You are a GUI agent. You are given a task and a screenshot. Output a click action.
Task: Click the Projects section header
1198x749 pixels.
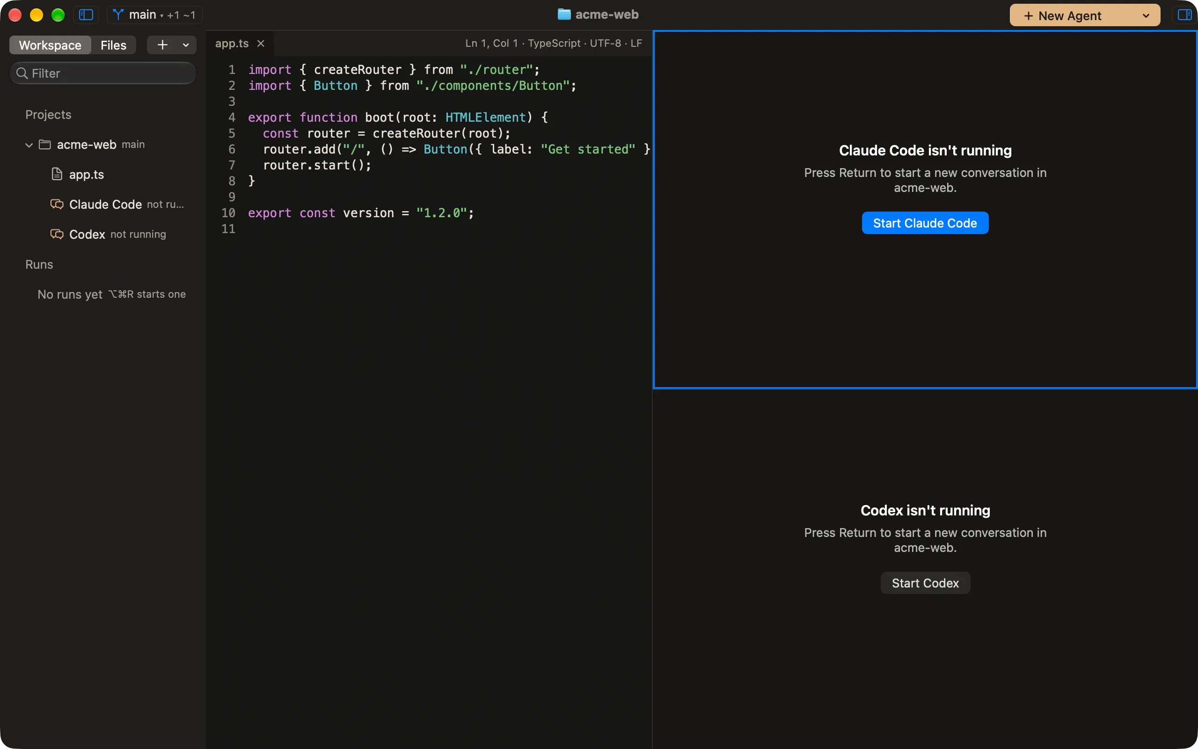pos(48,115)
